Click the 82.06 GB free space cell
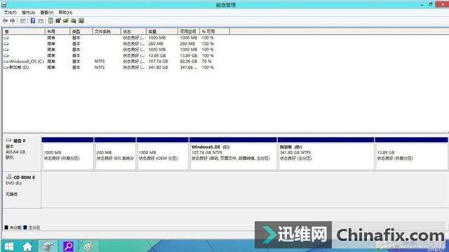449x252 pixels. point(189,62)
